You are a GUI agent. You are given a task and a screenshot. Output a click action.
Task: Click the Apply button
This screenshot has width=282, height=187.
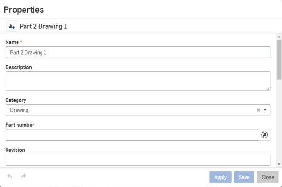pos(220,177)
